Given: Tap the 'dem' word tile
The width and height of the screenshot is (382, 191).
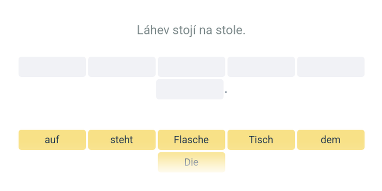Looking at the screenshot, I should tap(330, 140).
